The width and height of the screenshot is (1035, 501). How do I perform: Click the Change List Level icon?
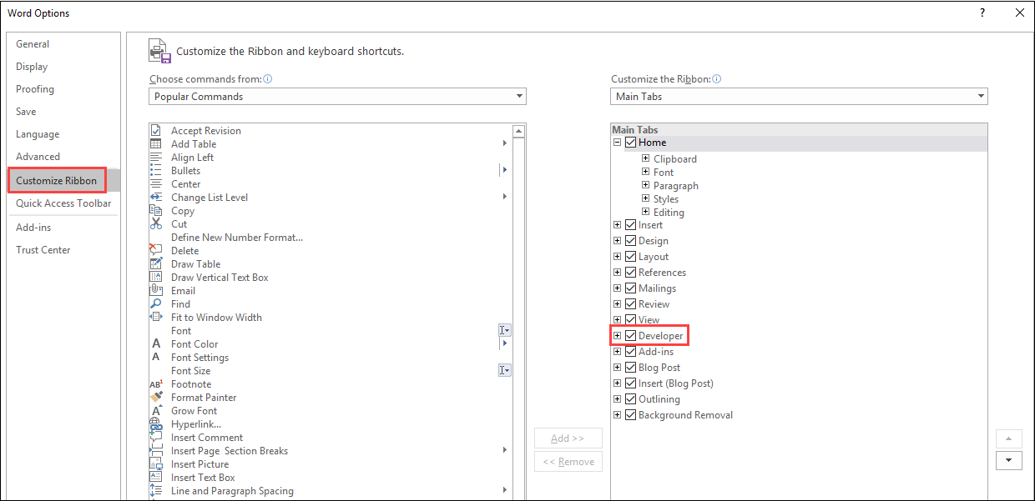pyautogui.click(x=155, y=198)
